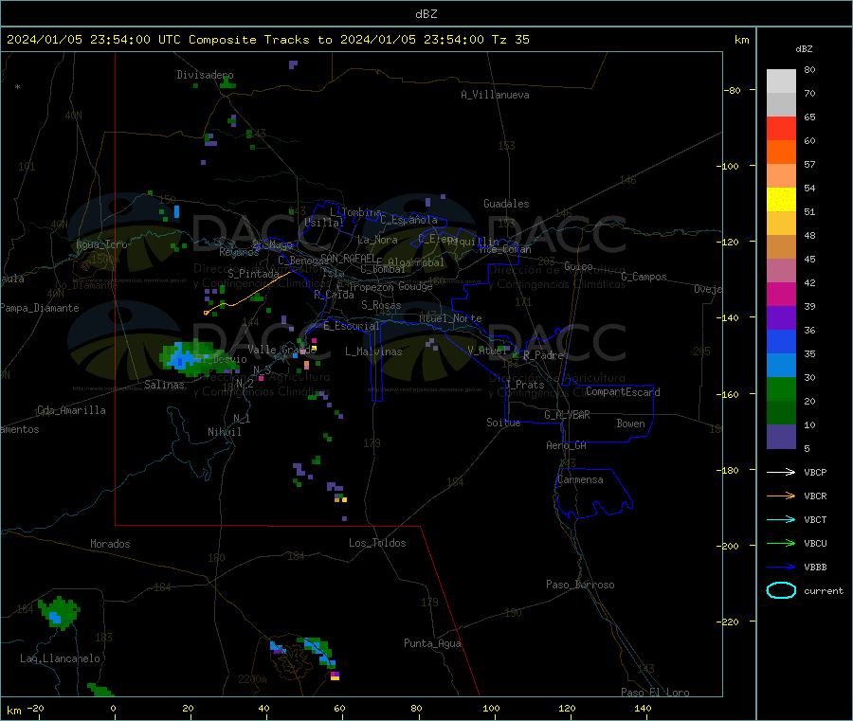
Task: Click the Cda_Amarilla location label
Action: (x=71, y=410)
